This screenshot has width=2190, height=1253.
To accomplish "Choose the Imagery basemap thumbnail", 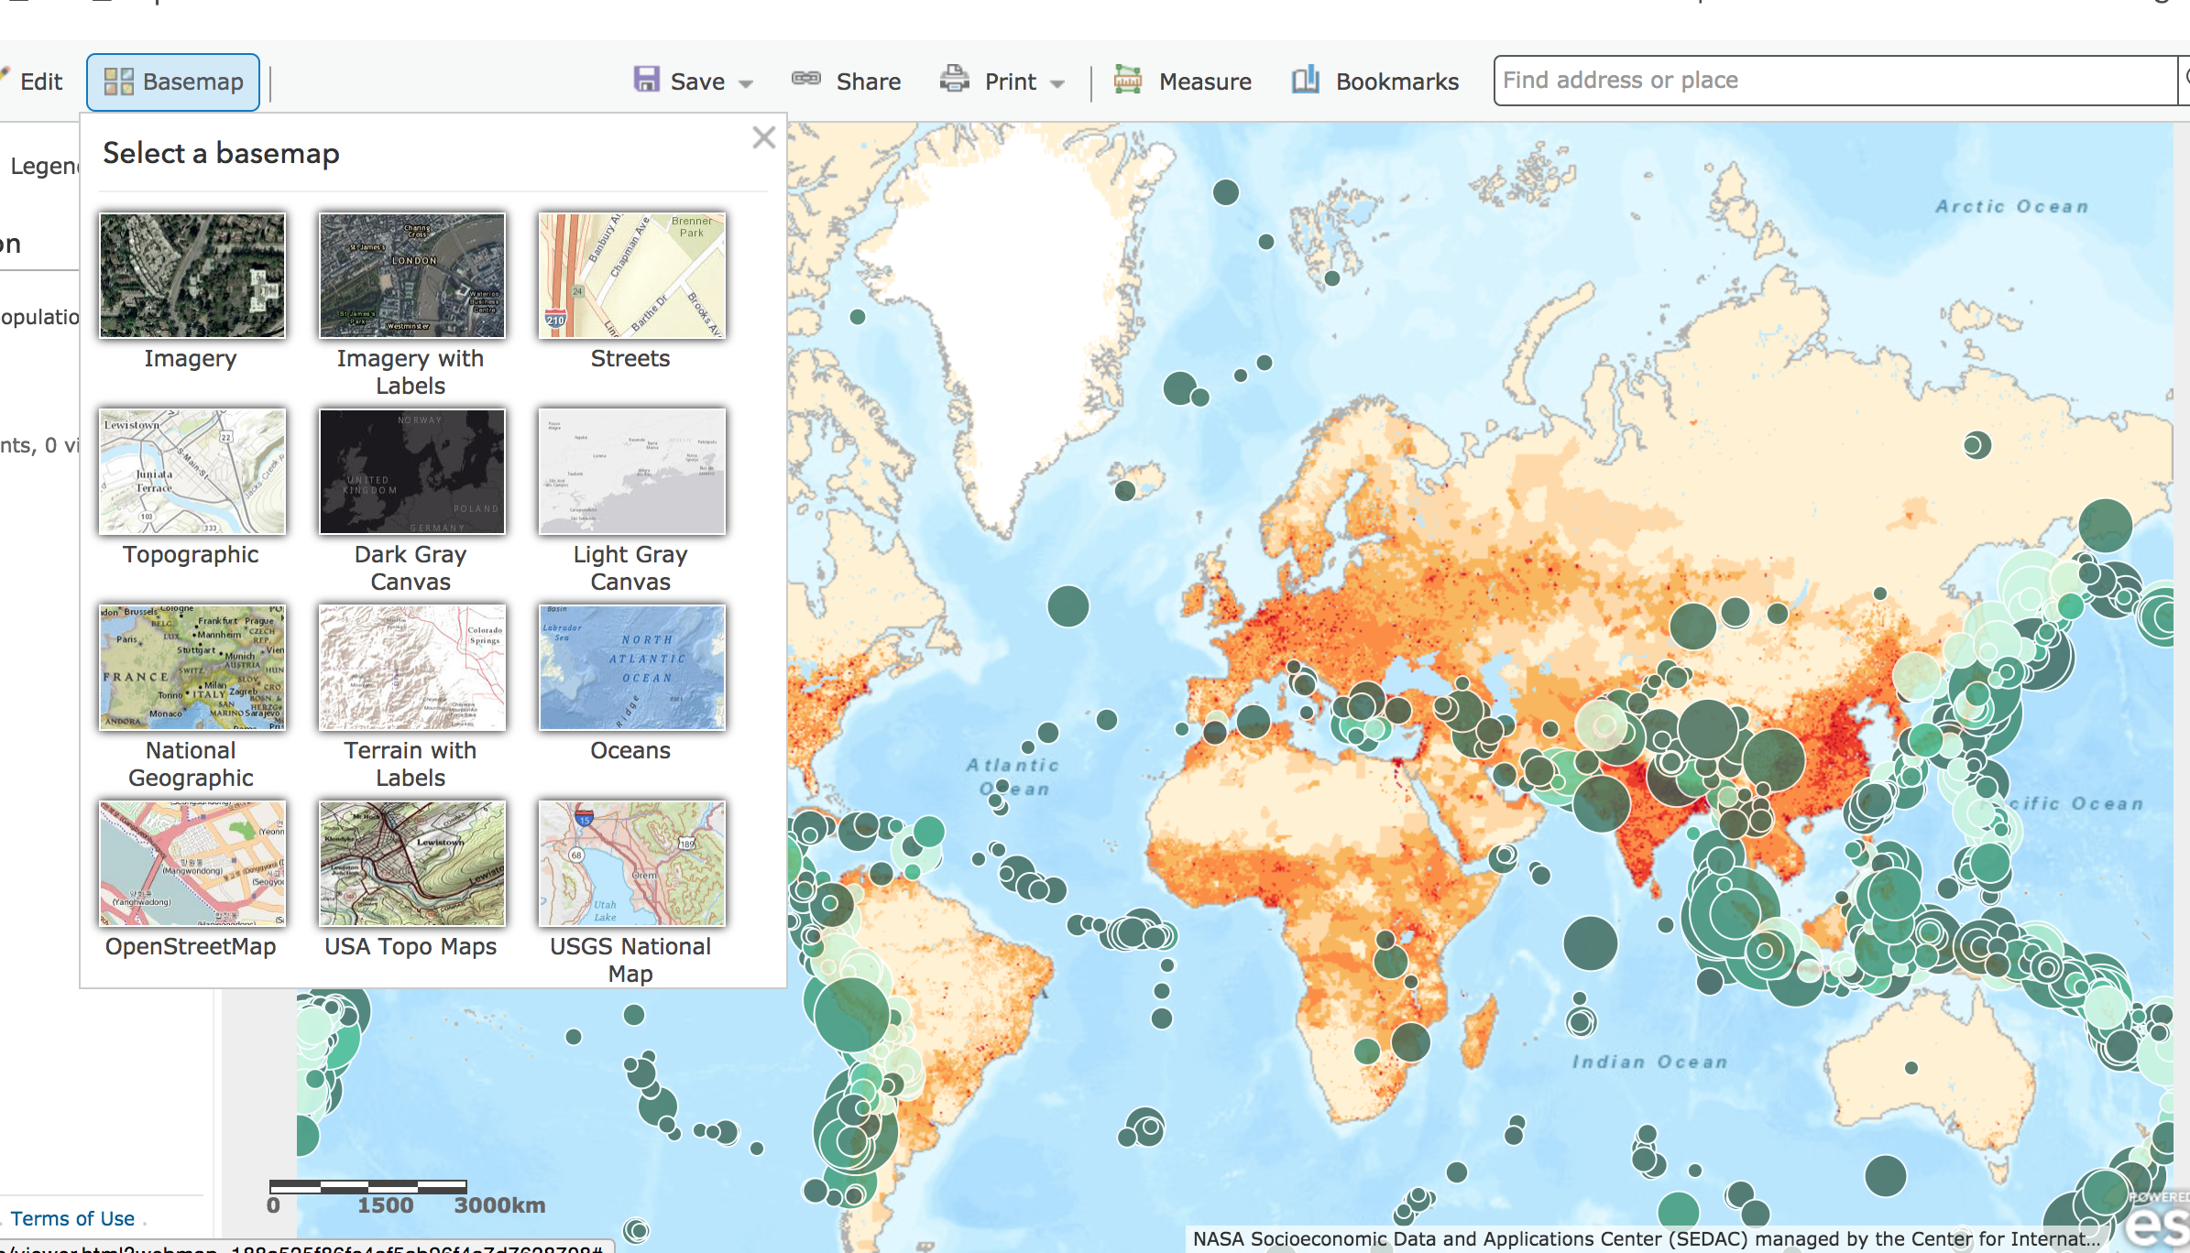I will [192, 276].
